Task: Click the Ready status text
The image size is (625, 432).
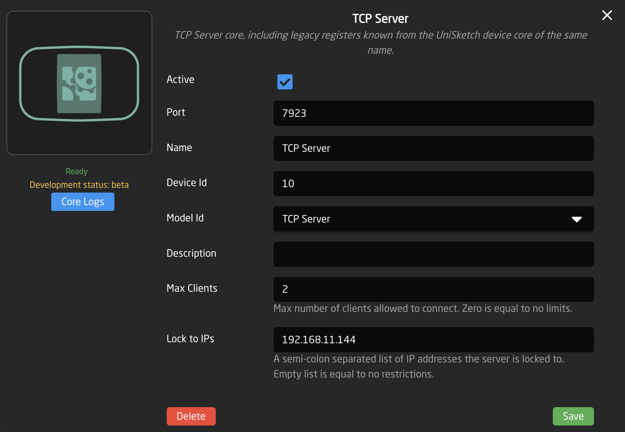Action: point(77,171)
